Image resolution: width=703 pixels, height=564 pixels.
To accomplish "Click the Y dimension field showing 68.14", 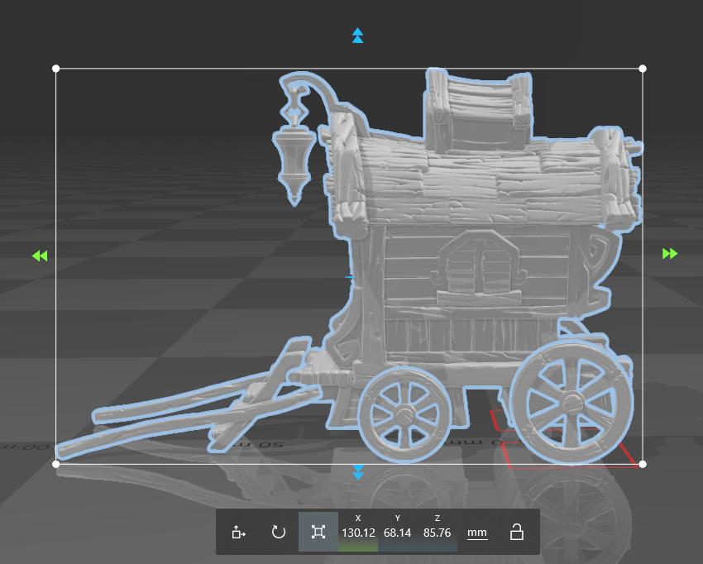I will pyautogui.click(x=398, y=533).
